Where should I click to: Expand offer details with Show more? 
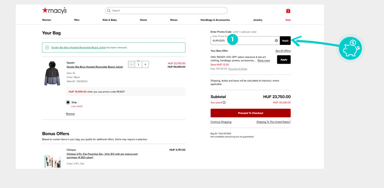pos(264,61)
